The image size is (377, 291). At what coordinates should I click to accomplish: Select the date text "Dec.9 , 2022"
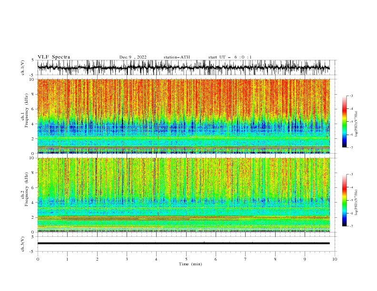(x=133, y=57)
